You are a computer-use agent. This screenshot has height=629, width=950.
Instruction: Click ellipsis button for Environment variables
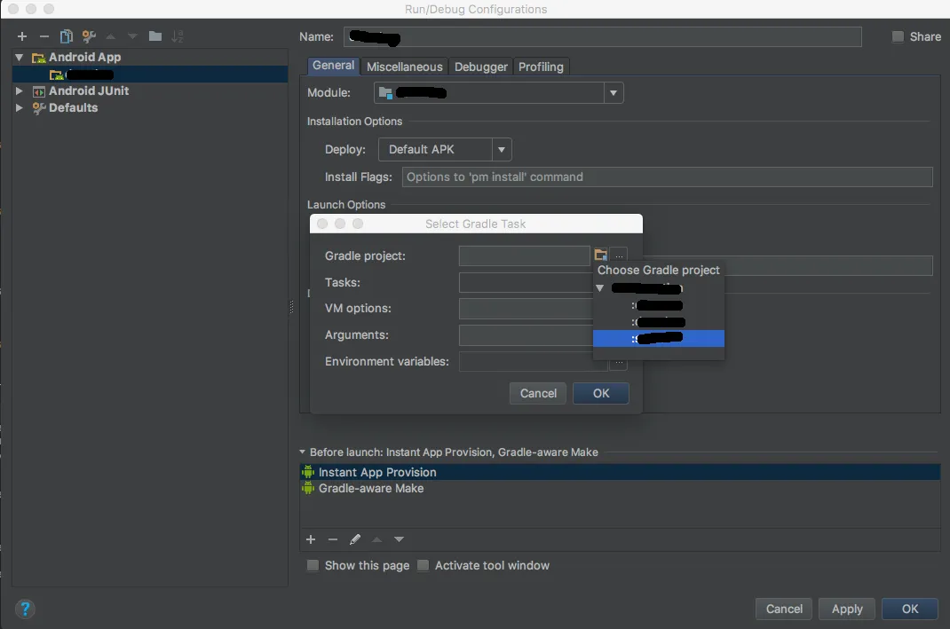(x=619, y=363)
